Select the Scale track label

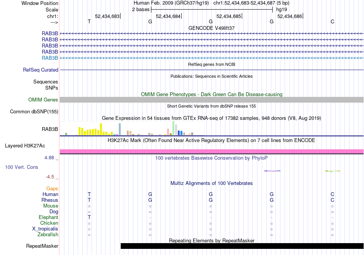(52, 10)
